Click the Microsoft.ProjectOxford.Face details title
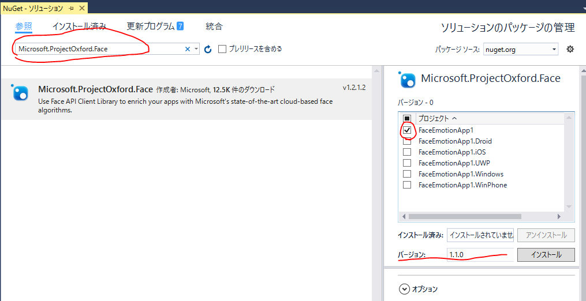586x301 pixels. click(x=491, y=78)
